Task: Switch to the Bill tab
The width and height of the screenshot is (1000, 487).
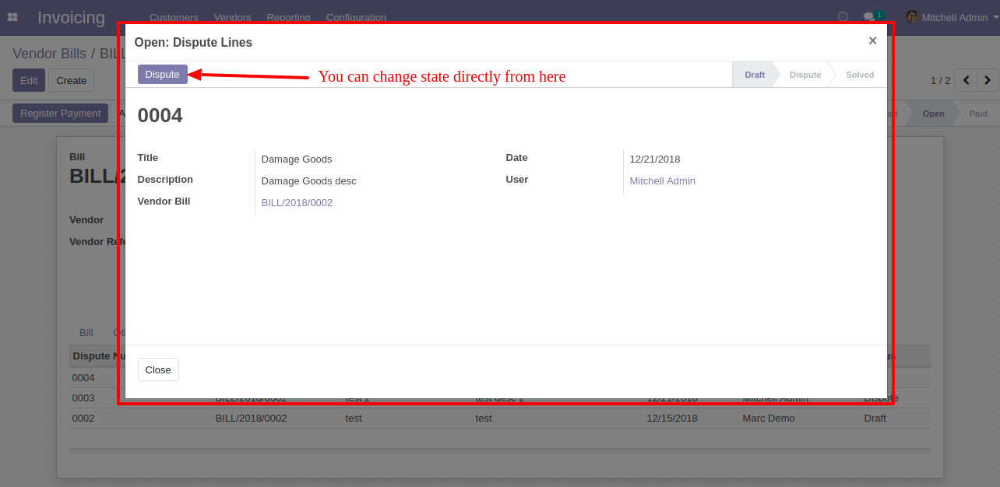Action: tap(86, 332)
